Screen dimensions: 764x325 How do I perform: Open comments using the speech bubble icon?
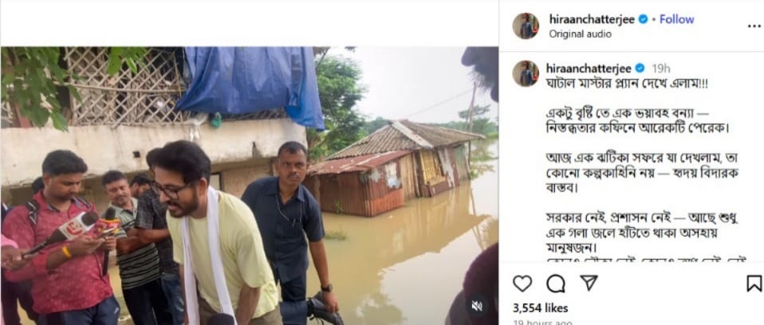pos(556,284)
